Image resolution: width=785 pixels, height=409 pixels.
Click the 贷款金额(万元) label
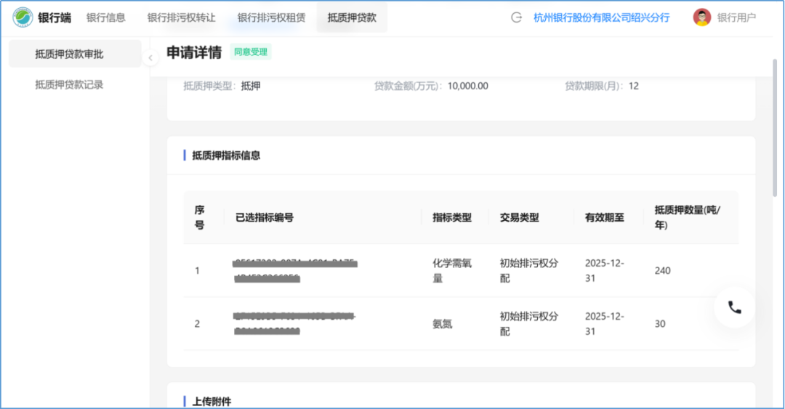tap(408, 86)
